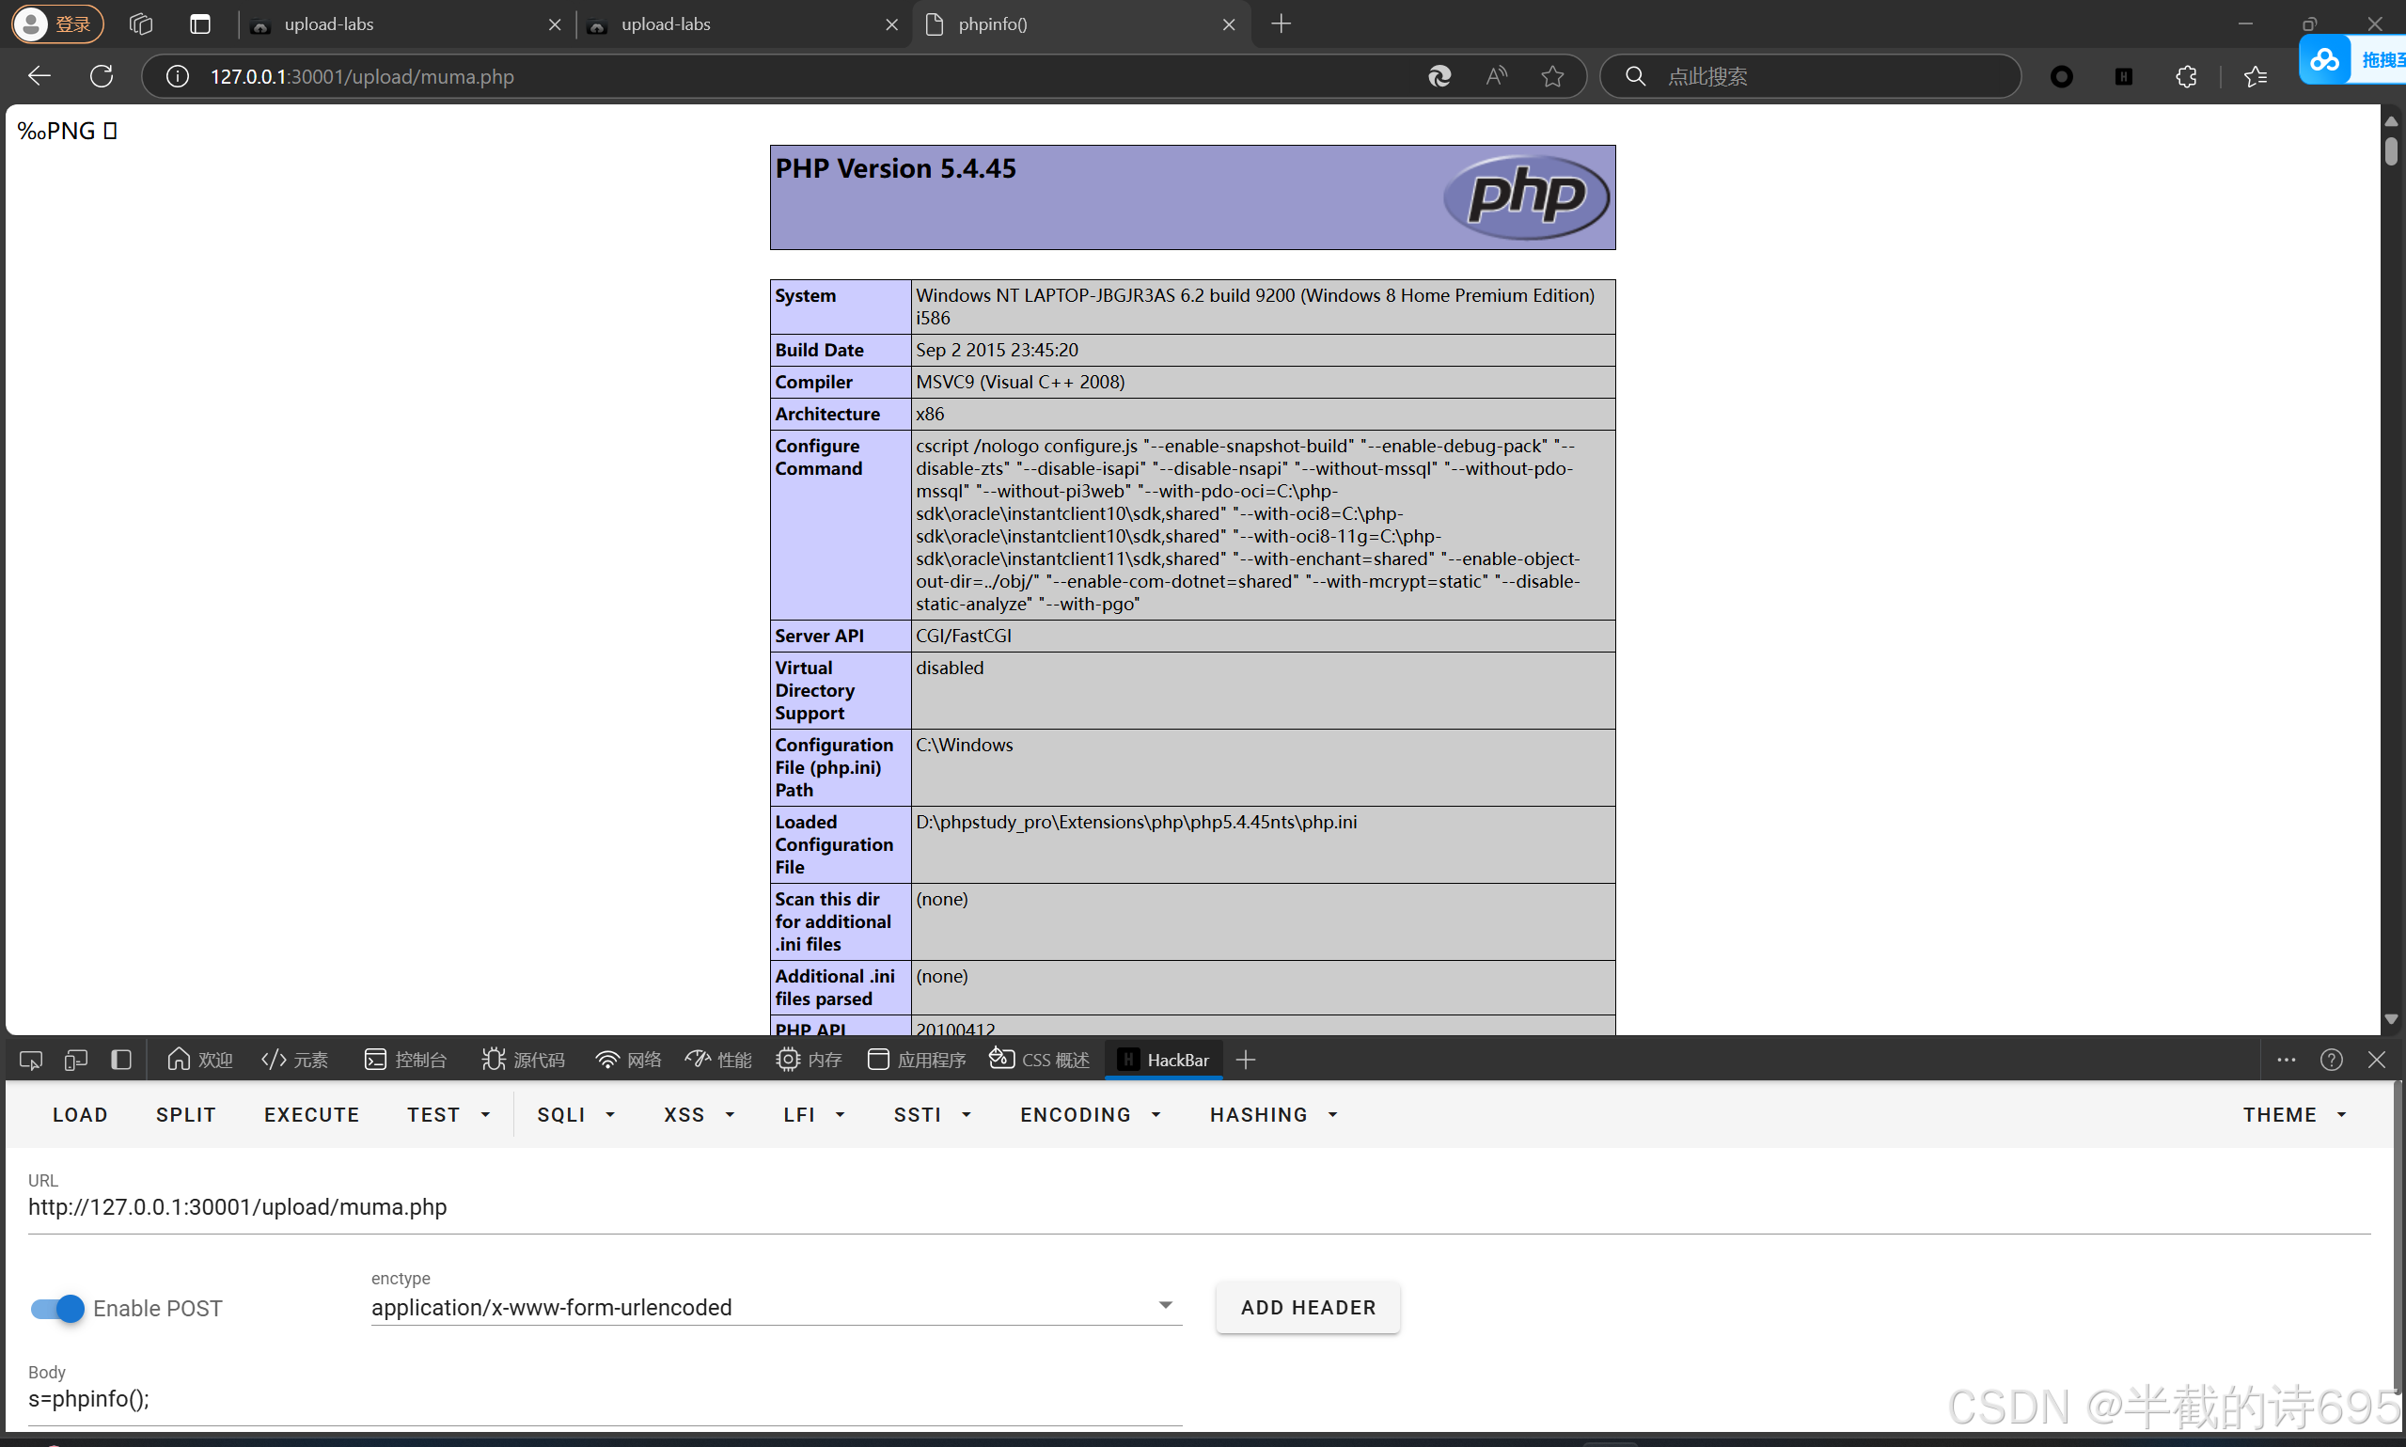Click the EXECUTE button in HackBar

[312, 1114]
